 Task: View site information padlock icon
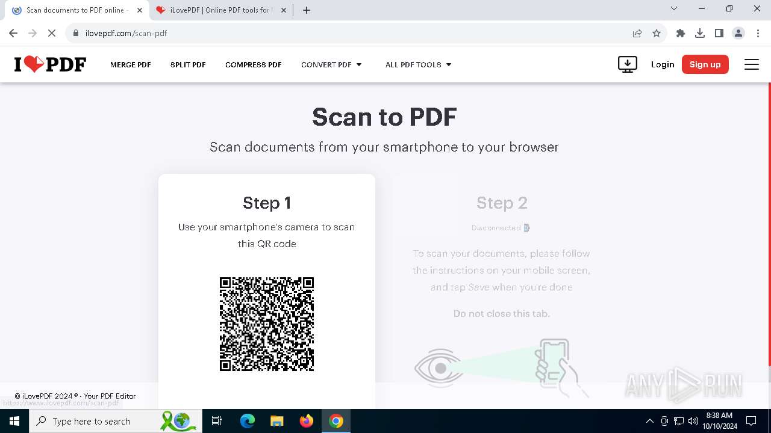coord(76,33)
